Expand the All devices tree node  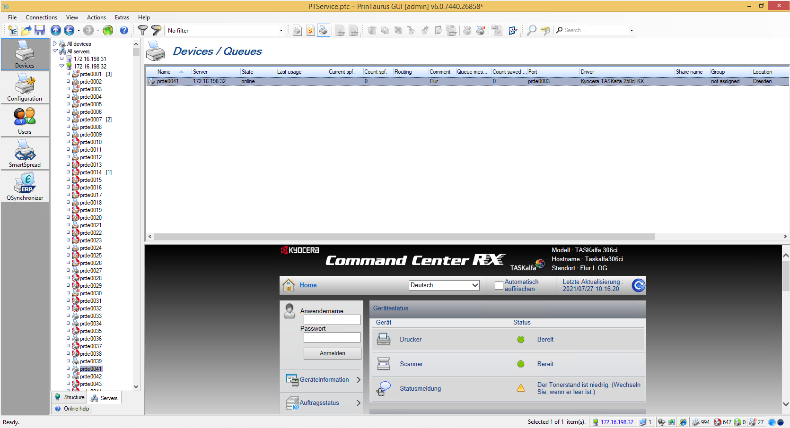click(x=55, y=43)
